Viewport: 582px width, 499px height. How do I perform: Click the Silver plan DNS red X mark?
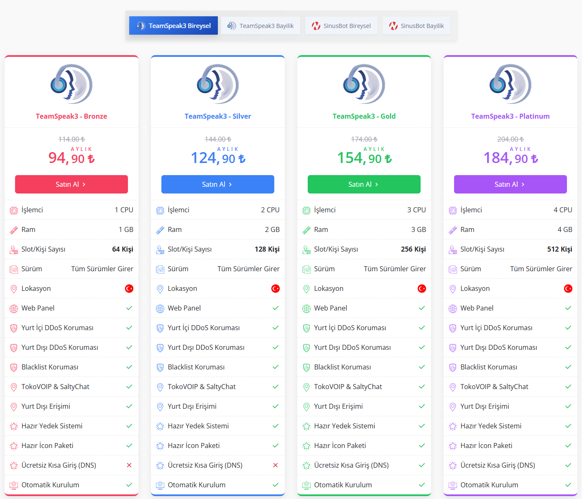[x=276, y=465]
